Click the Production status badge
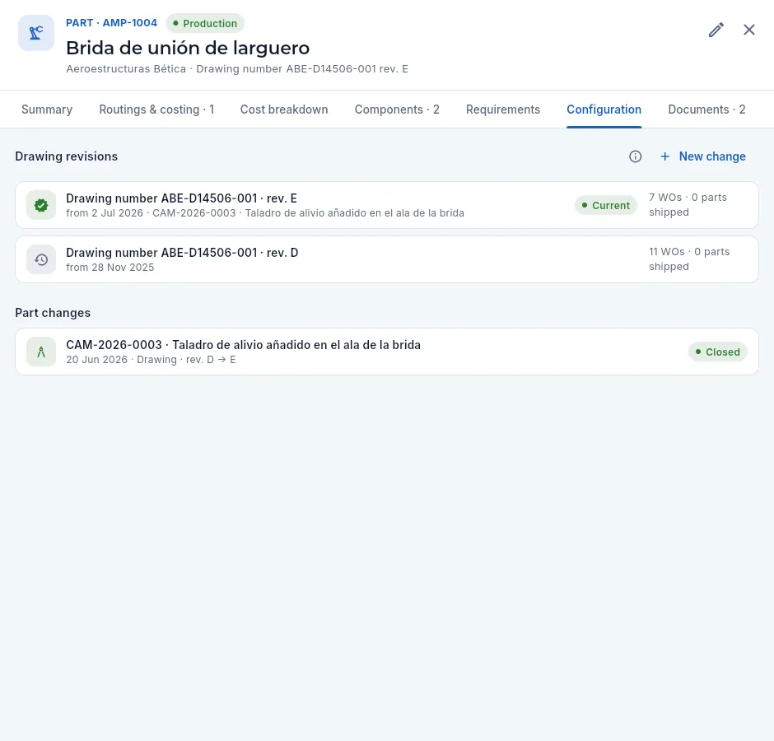774x741 pixels. pyautogui.click(x=205, y=23)
